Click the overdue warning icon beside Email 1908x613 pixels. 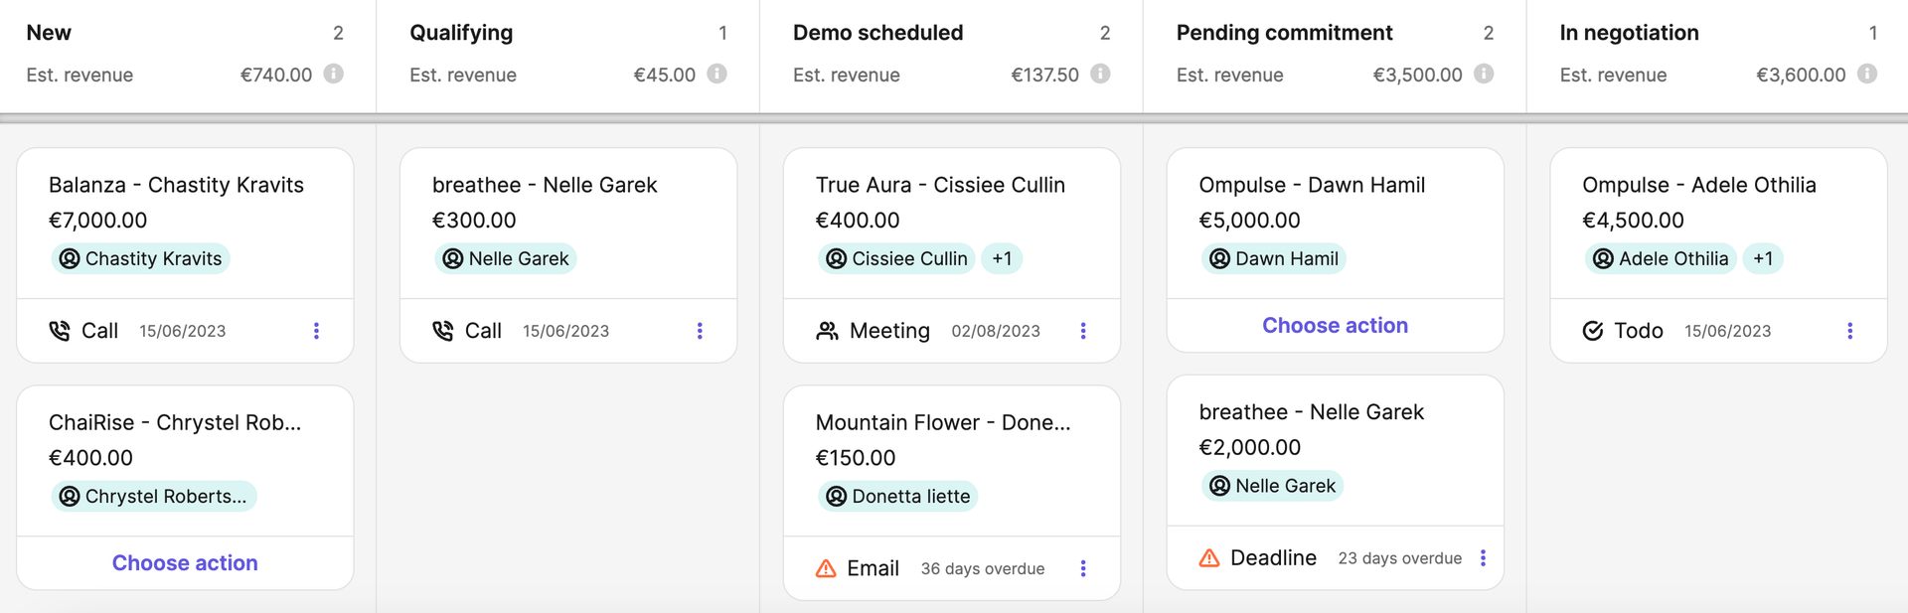(826, 568)
